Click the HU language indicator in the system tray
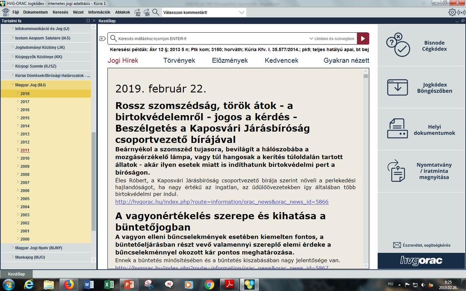Viewport: 466px width, 291px height. pyautogui.click(x=390, y=284)
